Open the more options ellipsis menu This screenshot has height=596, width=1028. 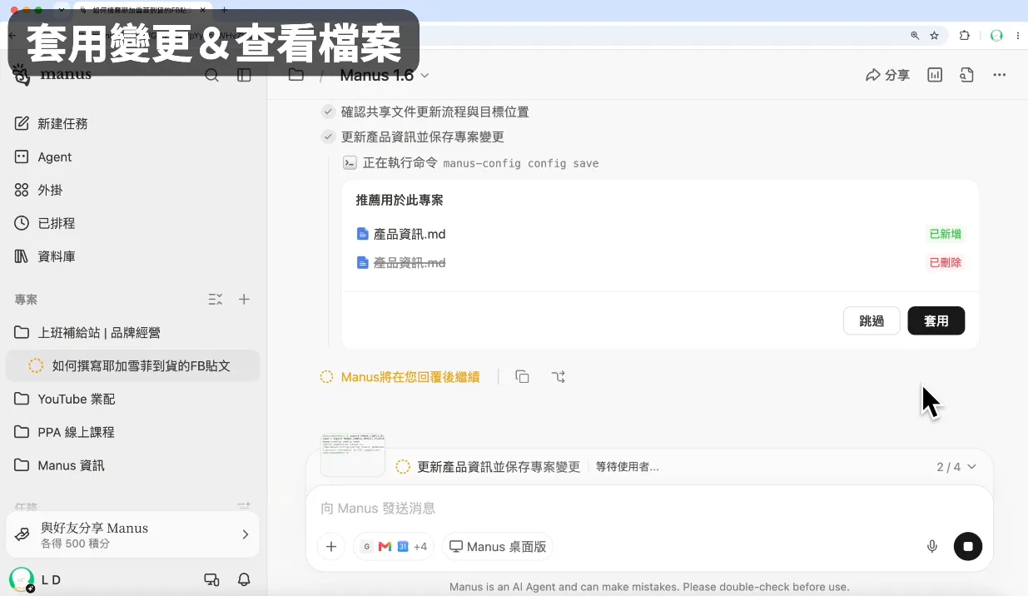pos(1000,75)
